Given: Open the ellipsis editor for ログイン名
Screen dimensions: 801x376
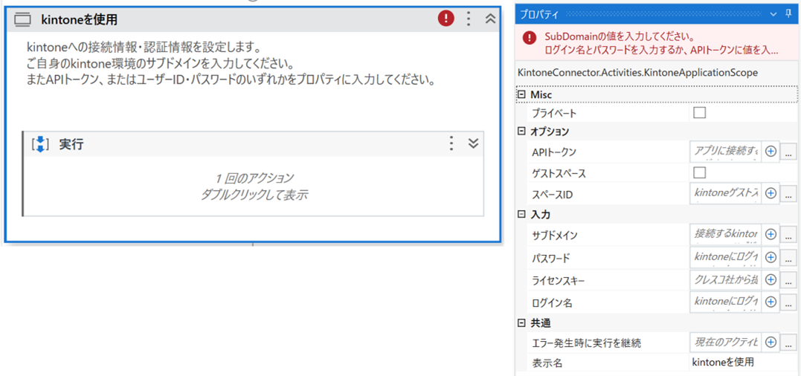Looking at the screenshot, I should click(789, 302).
